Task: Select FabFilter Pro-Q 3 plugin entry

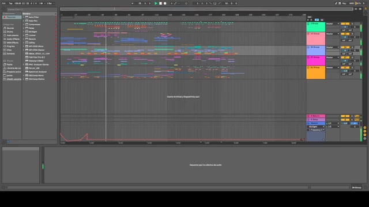Action: 37,57
